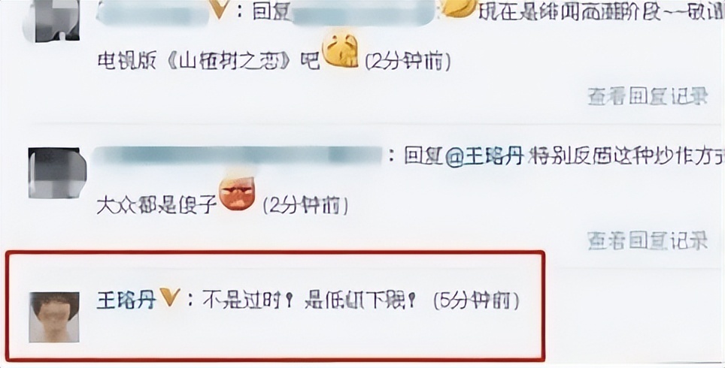725x368 pixels.
Task: Open 王珞丹's profile avatar thumbnail
Action: tap(53, 317)
